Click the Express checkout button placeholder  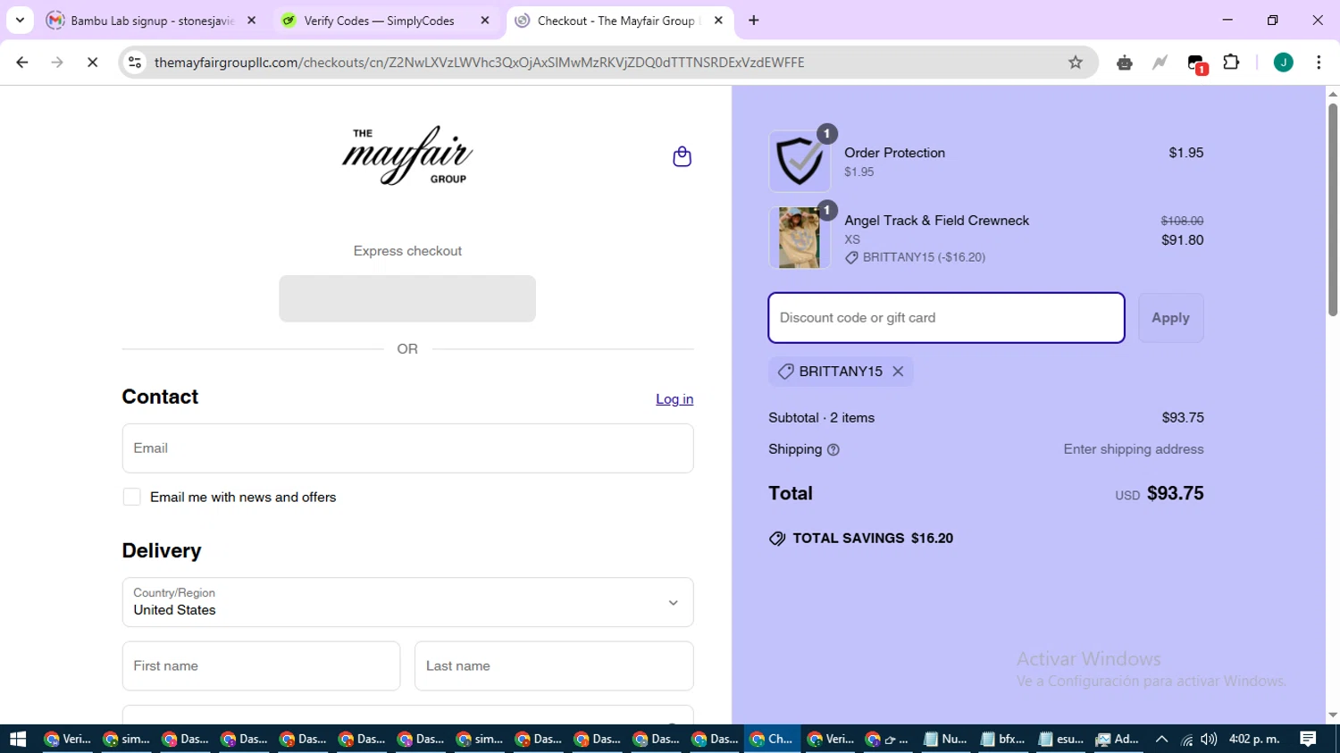[x=407, y=298]
